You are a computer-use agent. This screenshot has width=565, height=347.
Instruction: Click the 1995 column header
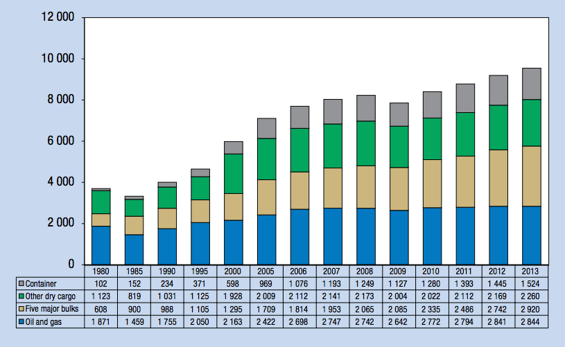pyautogui.click(x=200, y=272)
